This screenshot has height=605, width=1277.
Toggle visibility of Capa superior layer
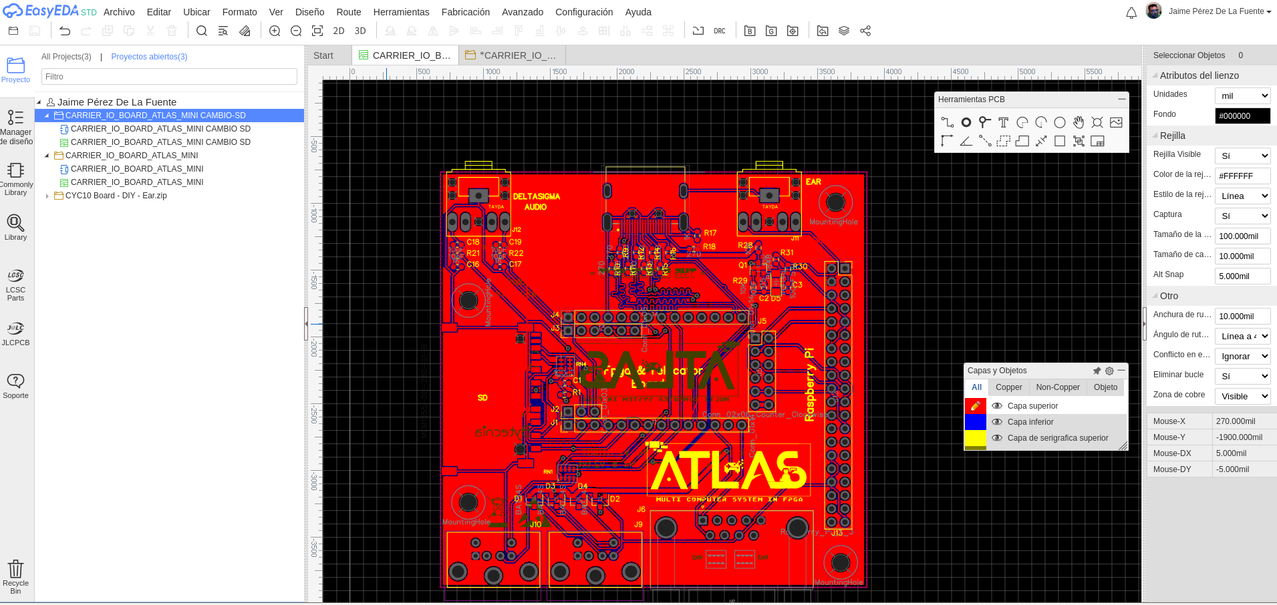(x=997, y=406)
